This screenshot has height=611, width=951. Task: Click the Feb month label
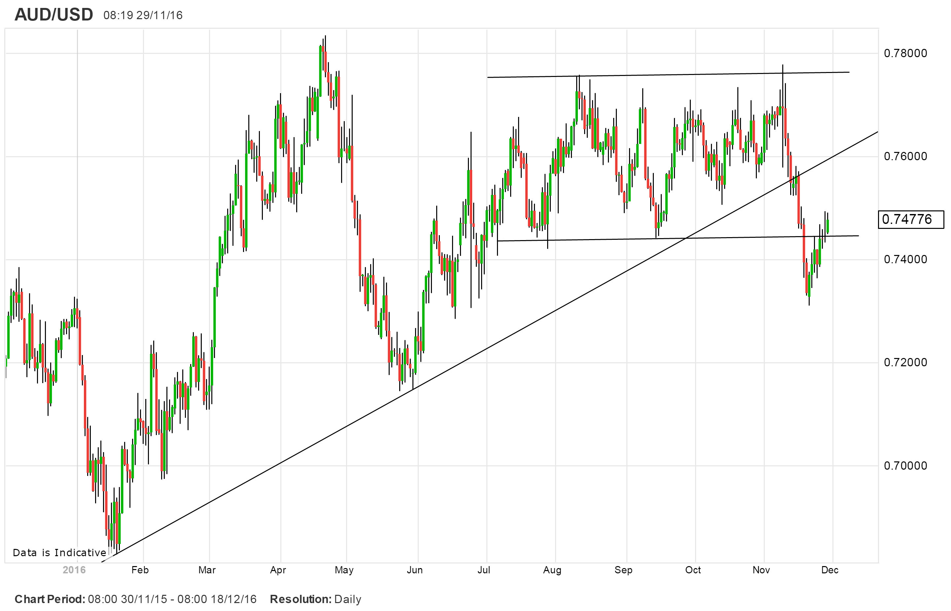(x=140, y=570)
